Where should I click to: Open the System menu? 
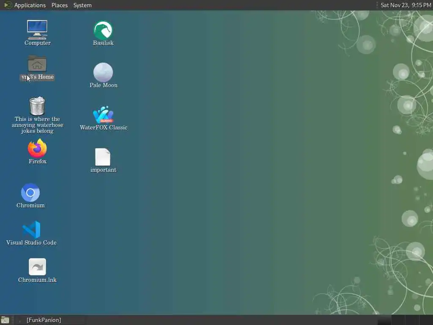pyautogui.click(x=82, y=5)
